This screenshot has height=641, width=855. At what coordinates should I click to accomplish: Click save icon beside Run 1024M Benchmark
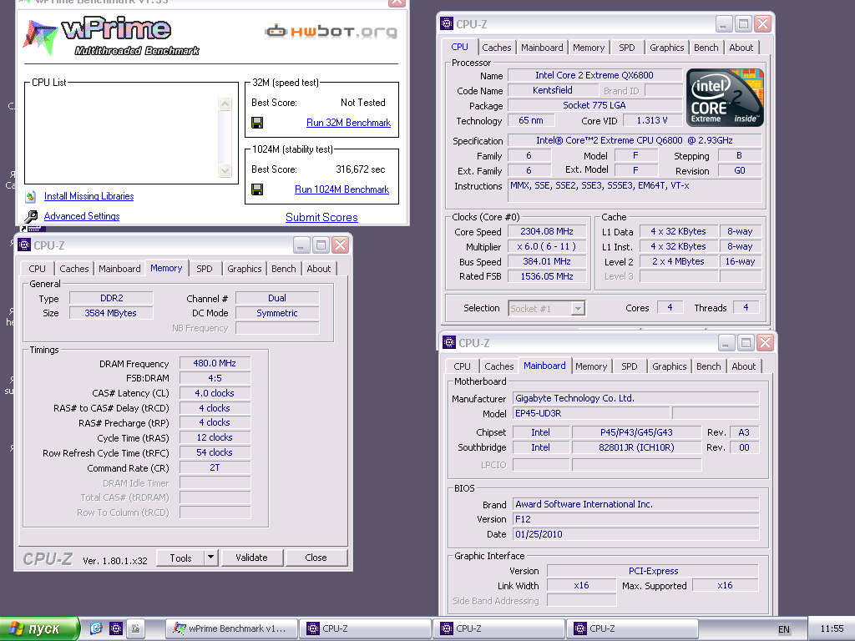[257, 189]
